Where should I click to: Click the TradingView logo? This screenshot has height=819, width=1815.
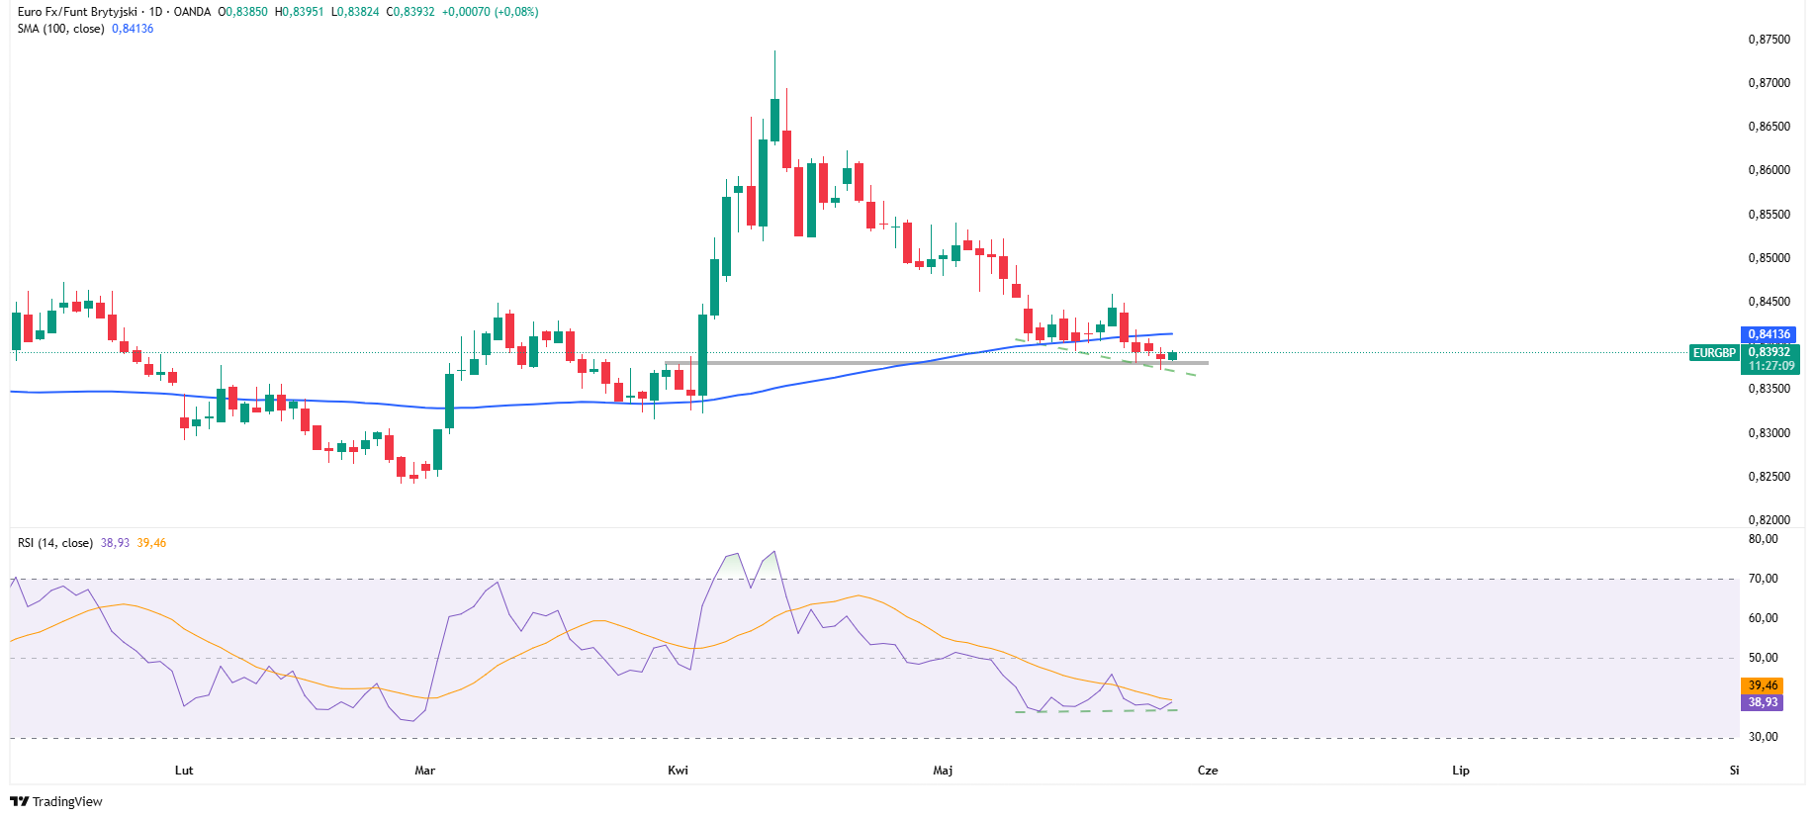(56, 801)
